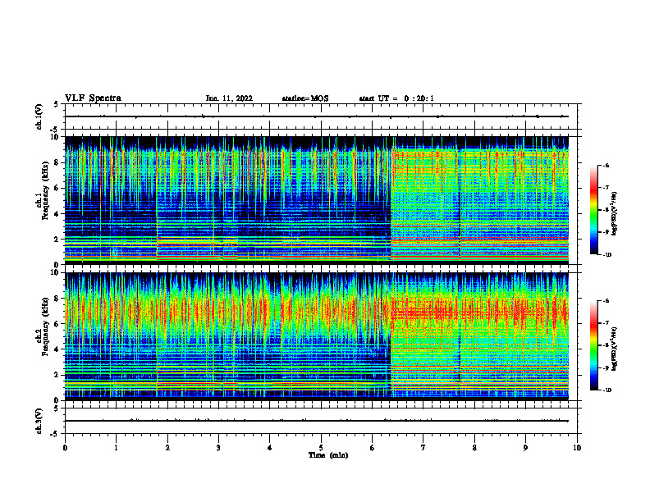Click the "-10" label on ch.2 color scale
650x502 pixels.
point(607,390)
